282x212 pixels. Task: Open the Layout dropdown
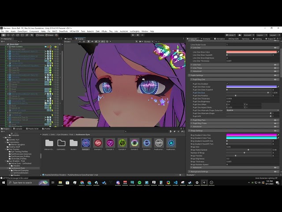coord(274,35)
